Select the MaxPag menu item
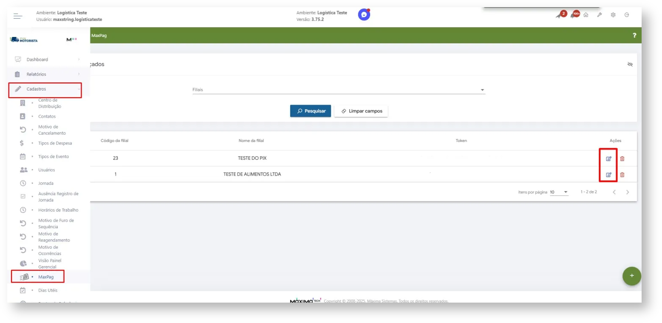Image resolution: width=662 pixels, height=323 pixels. click(x=46, y=277)
